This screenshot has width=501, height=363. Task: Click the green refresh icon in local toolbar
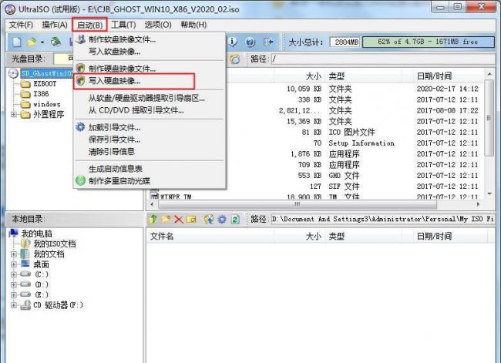click(x=236, y=219)
